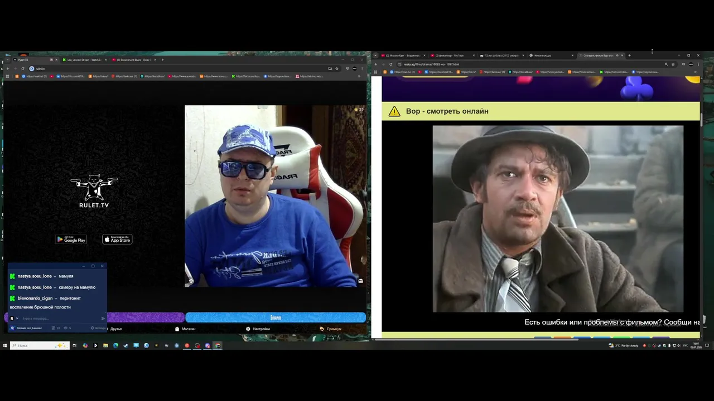Open apps grid in left bookmarks bar
Image resolution: width=714 pixels, height=401 pixels.
(x=7, y=76)
